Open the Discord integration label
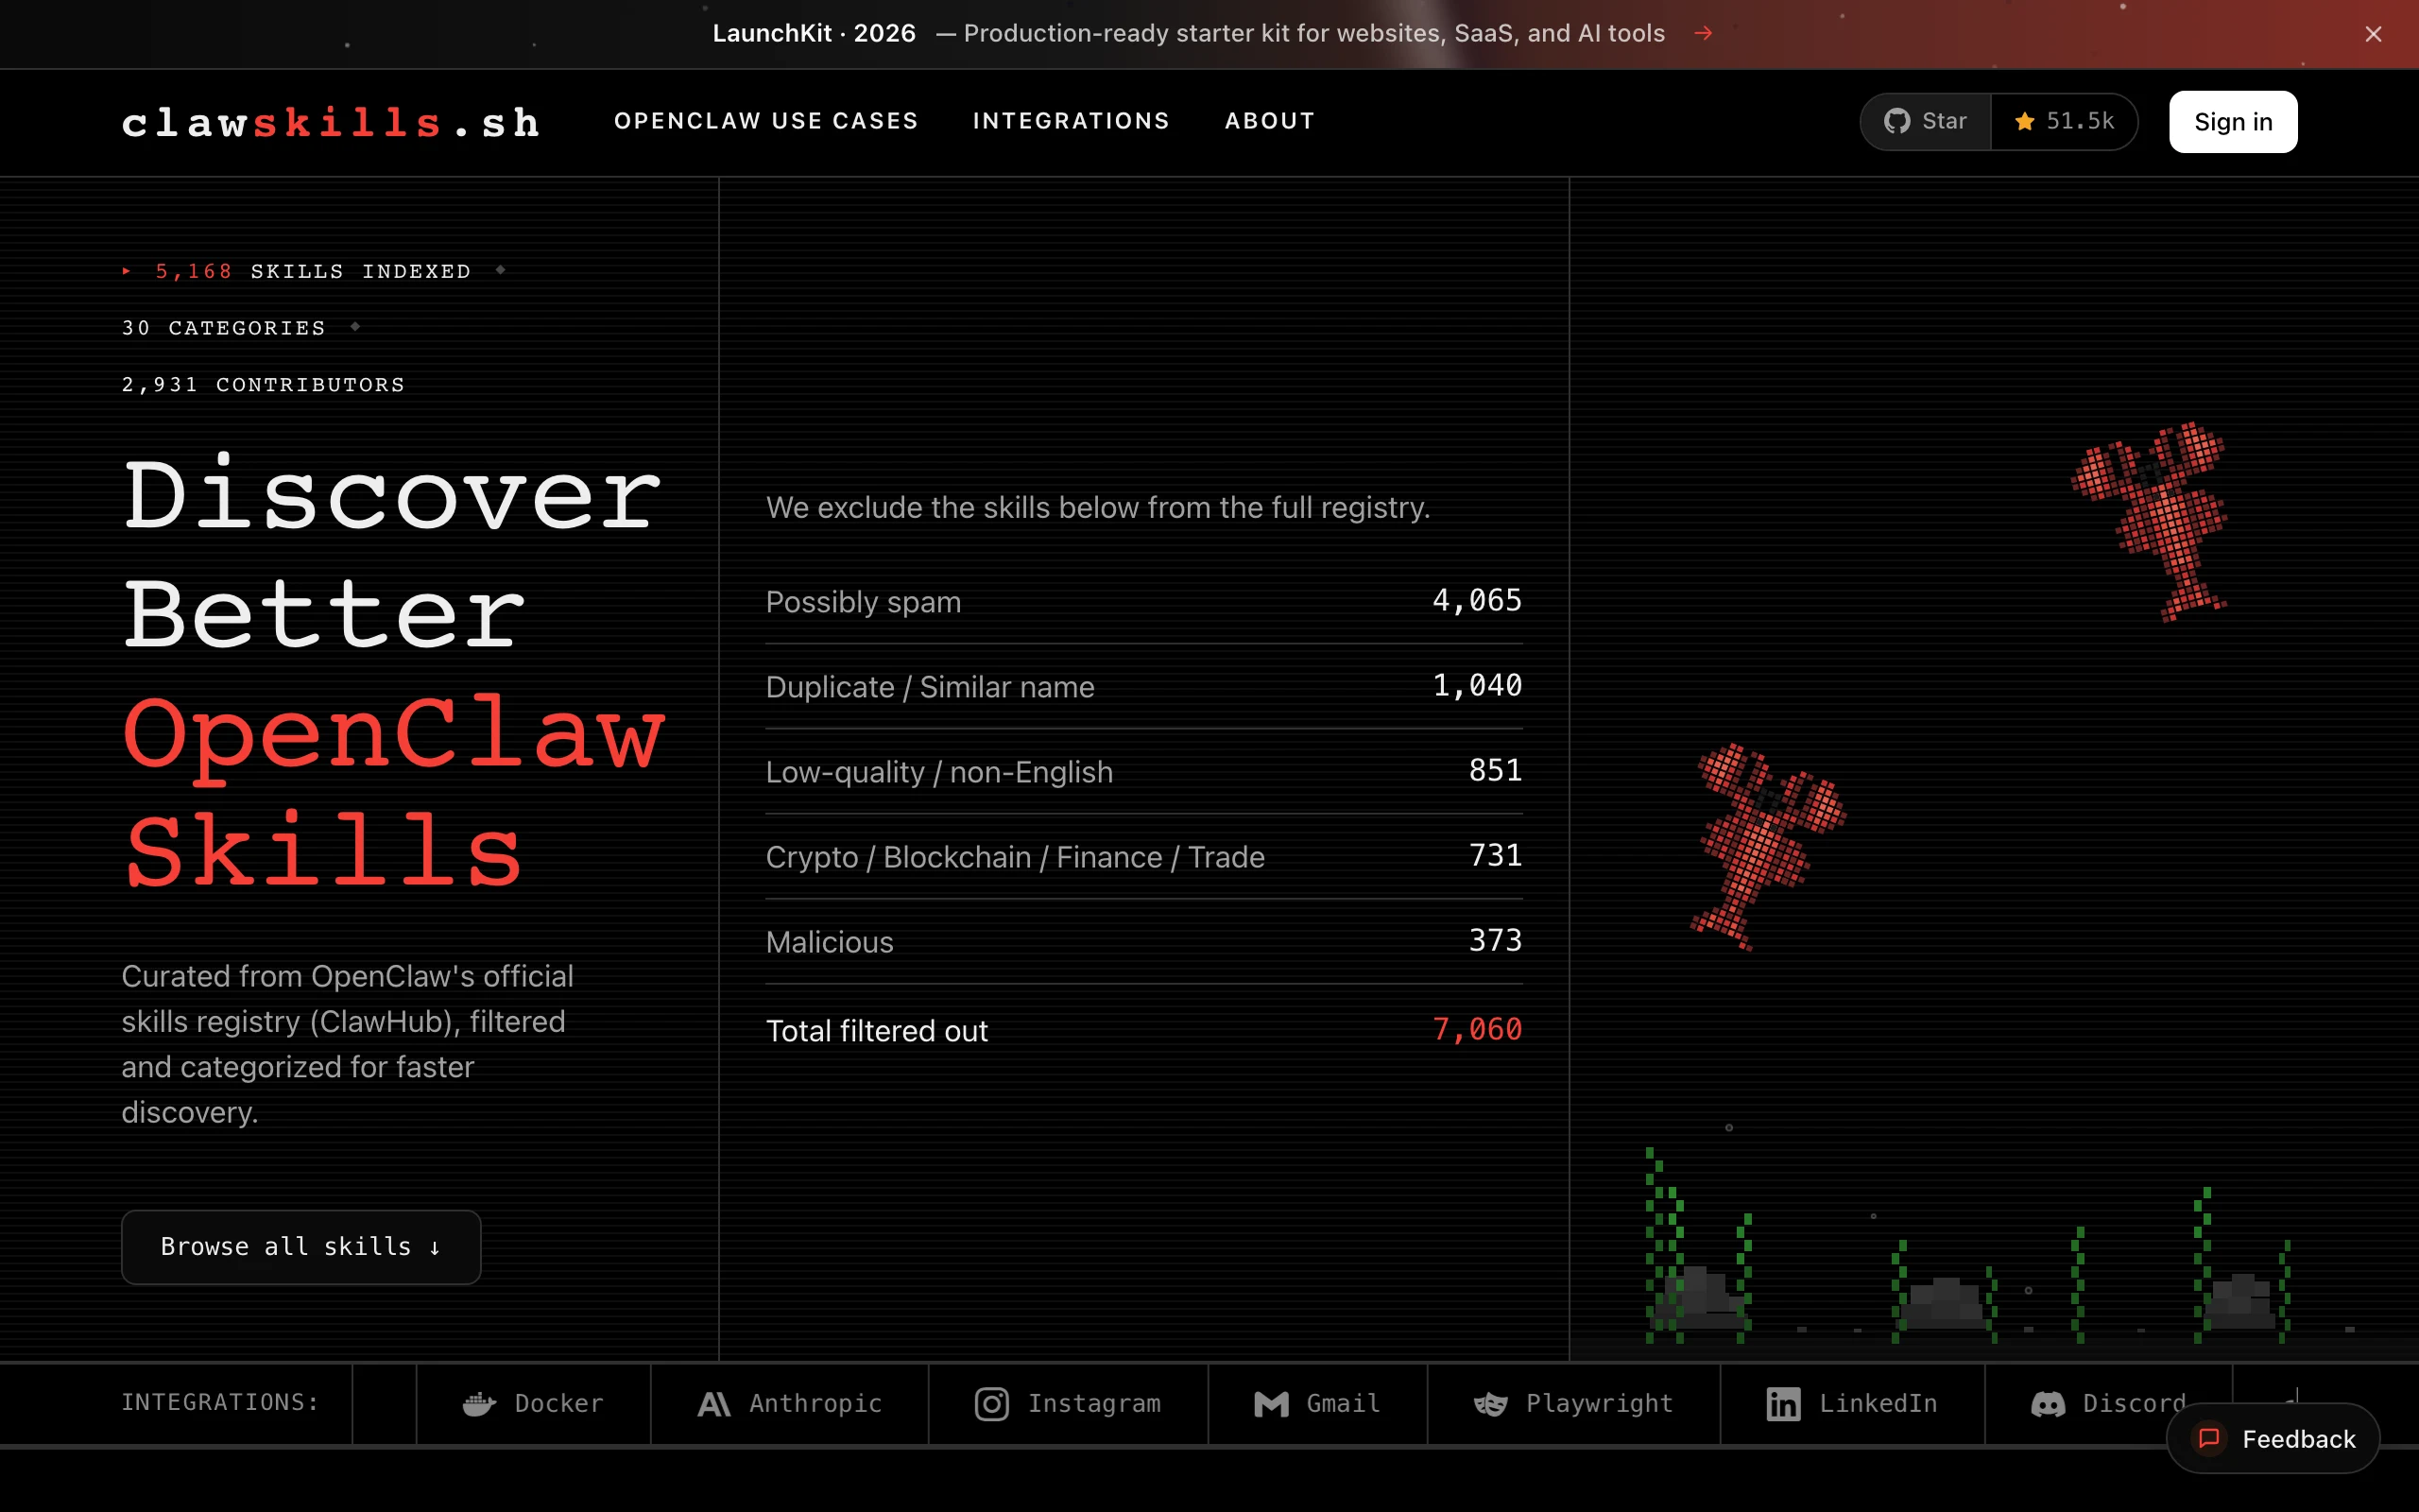This screenshot has width=2419, height=1512. (x=2135, y=1403)
